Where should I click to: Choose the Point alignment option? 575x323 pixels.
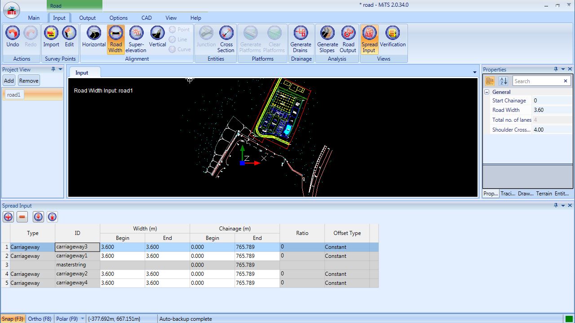coord(179,30)
